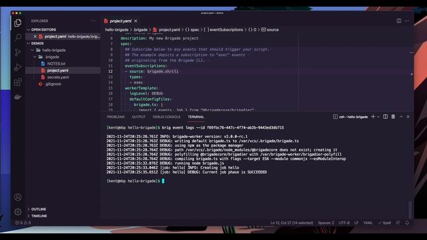Click .brigade in the breadcrumb
The height and width of the screenshot is (240, 427).
[141, 29]
